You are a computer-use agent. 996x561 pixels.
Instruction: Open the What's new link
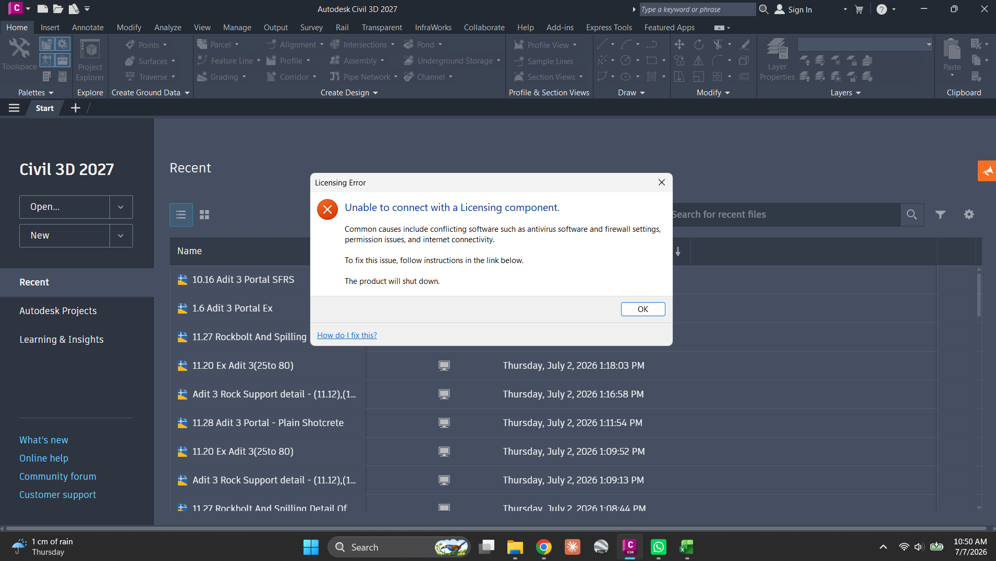[x=44, y=440]
